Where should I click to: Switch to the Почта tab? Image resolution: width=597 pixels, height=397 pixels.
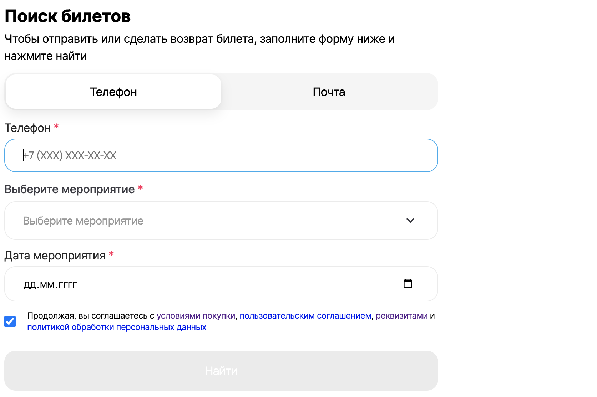329,92
